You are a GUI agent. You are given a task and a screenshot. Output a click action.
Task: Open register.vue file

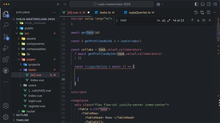[36, 106]
